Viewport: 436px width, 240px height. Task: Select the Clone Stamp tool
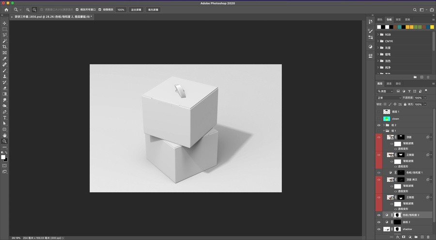point(4,76)
